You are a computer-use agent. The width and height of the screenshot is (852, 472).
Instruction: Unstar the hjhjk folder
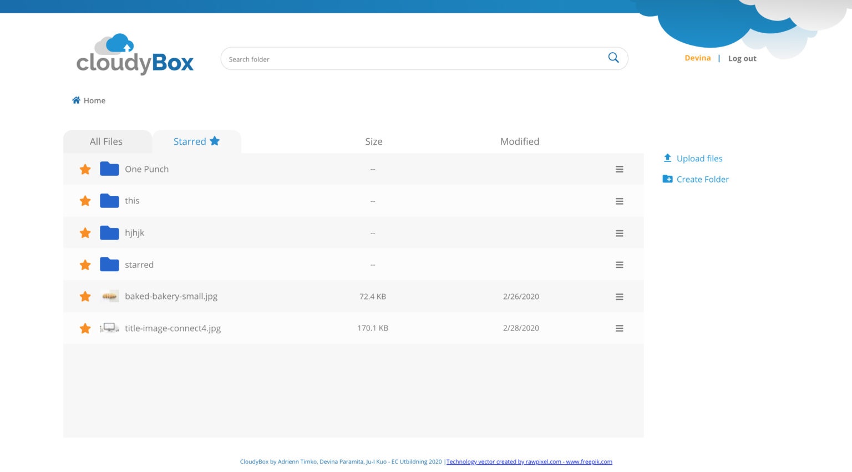pos(85,232)
